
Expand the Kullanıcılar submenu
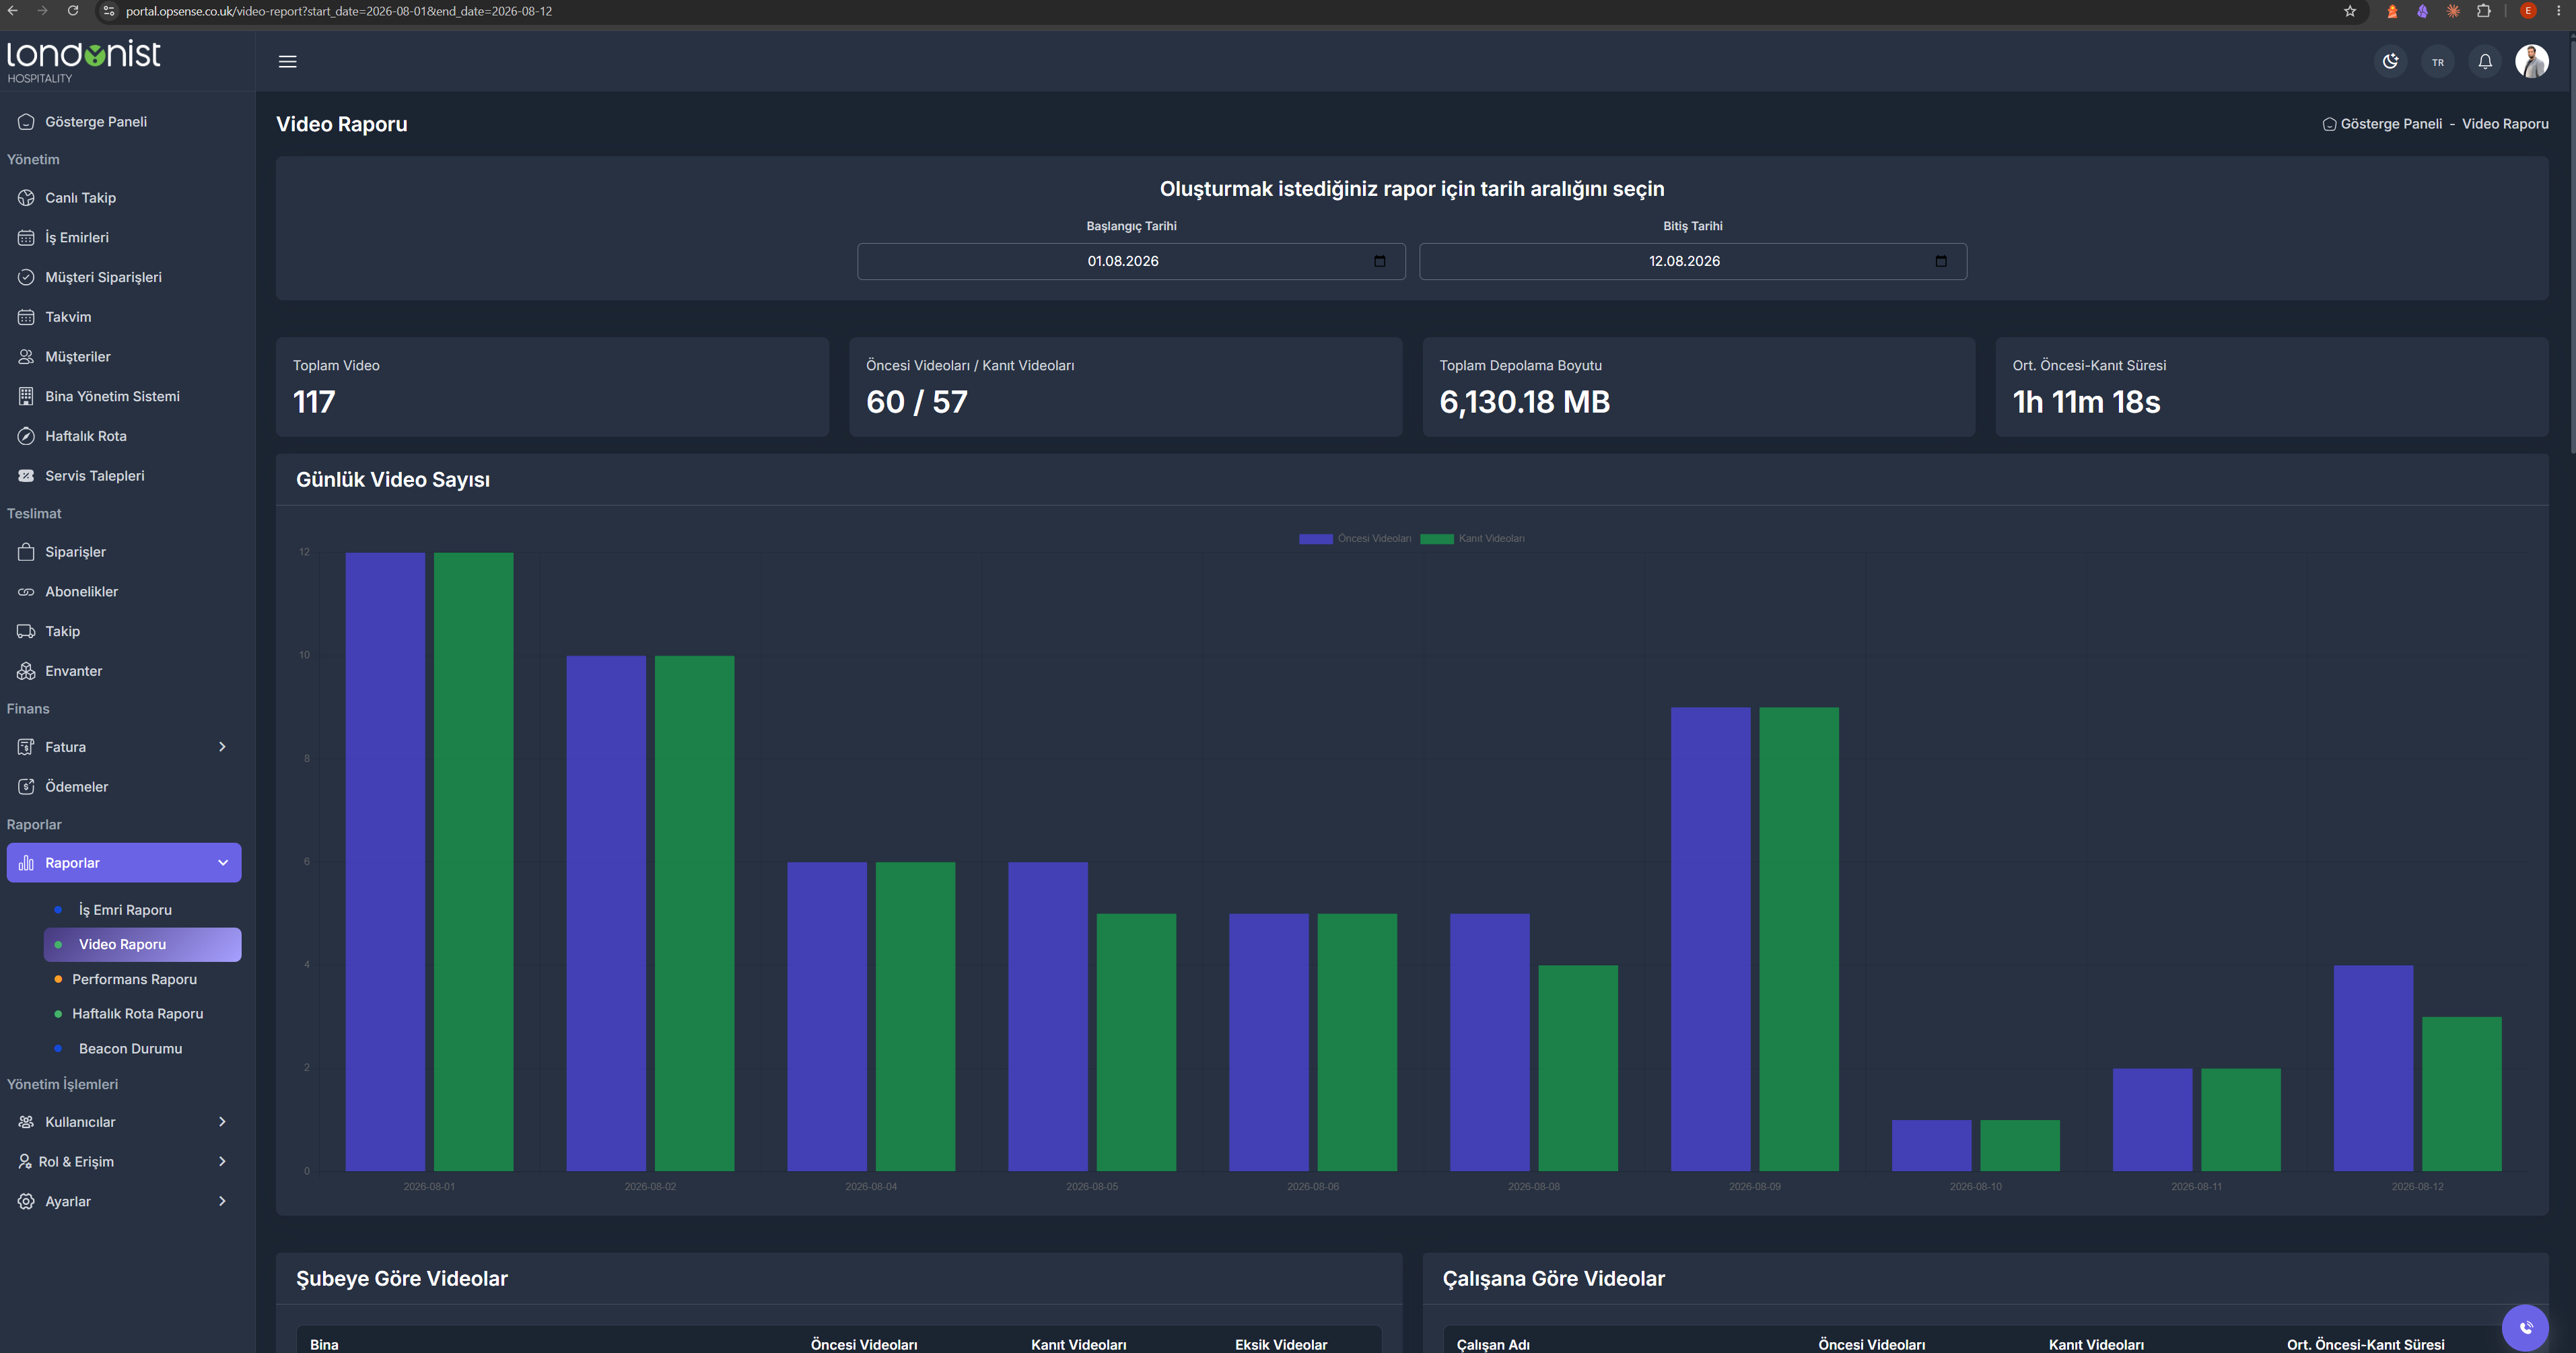click(x=123, y=1122)
